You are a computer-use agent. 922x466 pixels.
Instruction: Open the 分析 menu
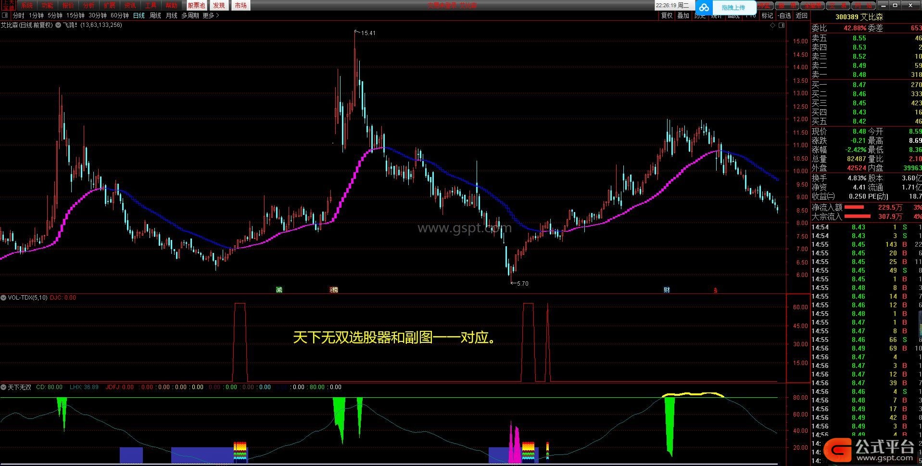pyautogui.click(x=88, y=5)
